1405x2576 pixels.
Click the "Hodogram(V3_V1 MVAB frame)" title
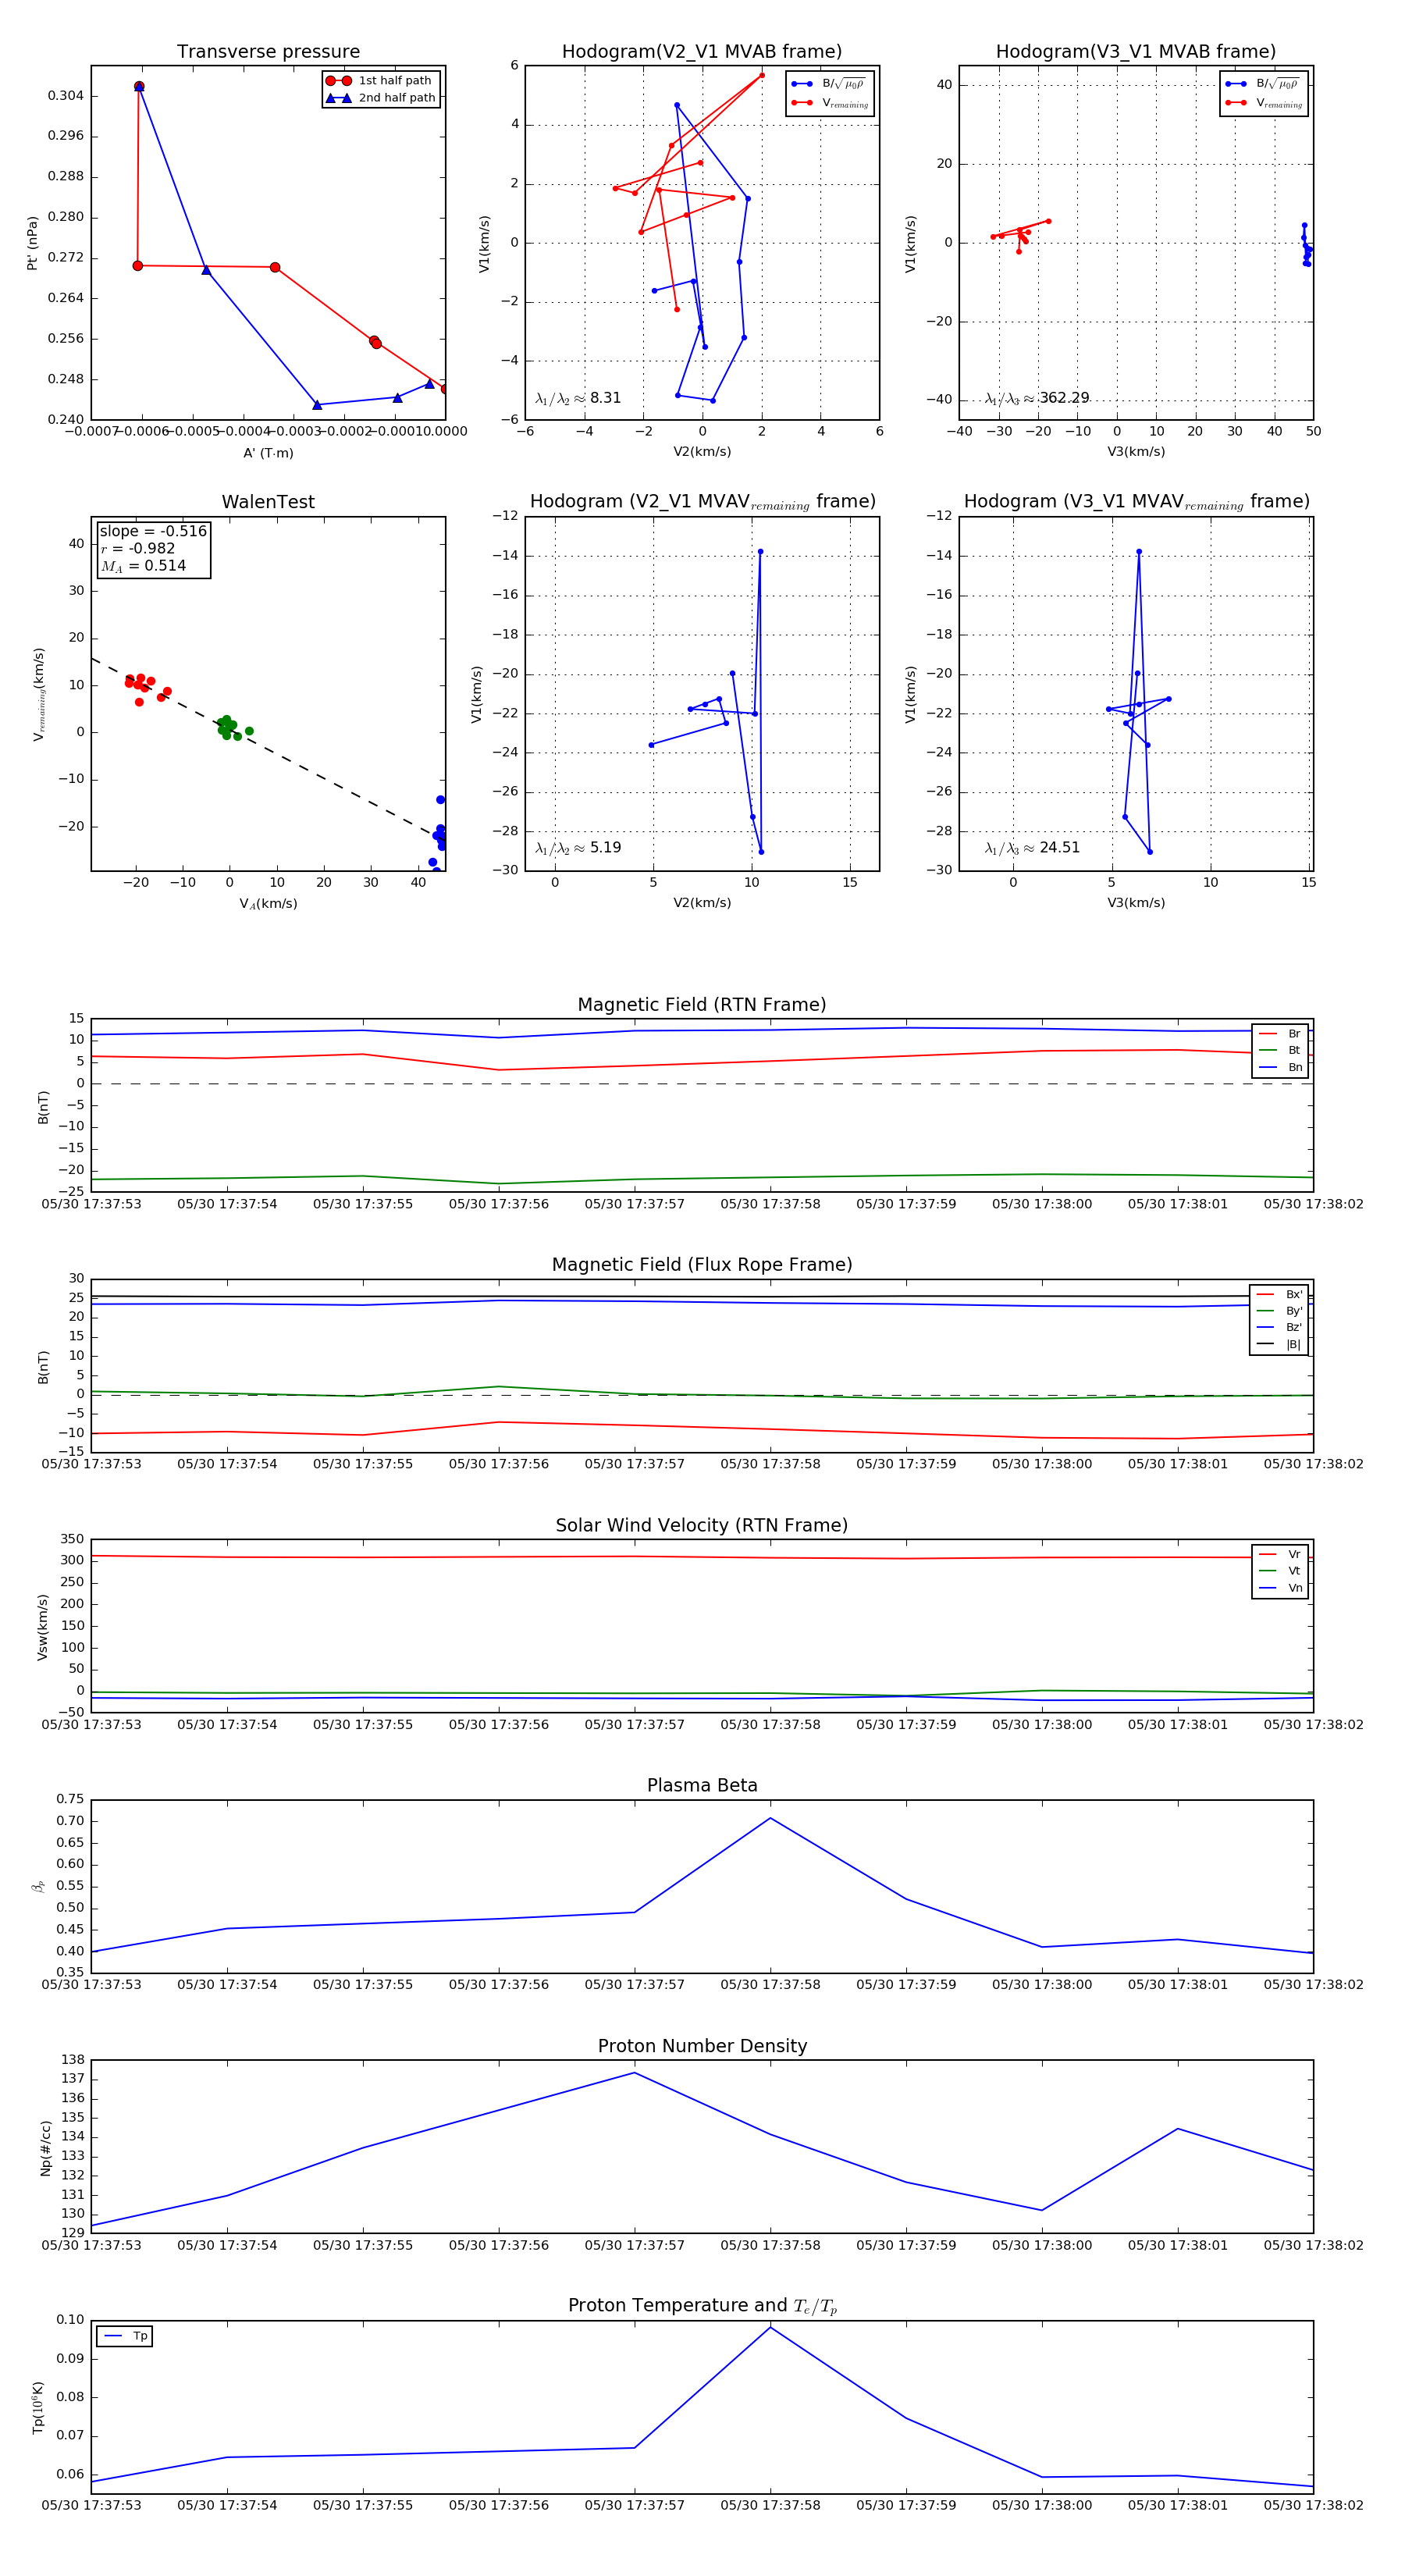1136,52
